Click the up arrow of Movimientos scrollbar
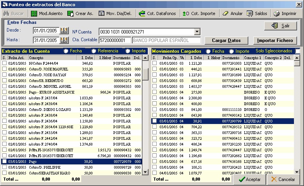304x186 pixels. (297, 58)
